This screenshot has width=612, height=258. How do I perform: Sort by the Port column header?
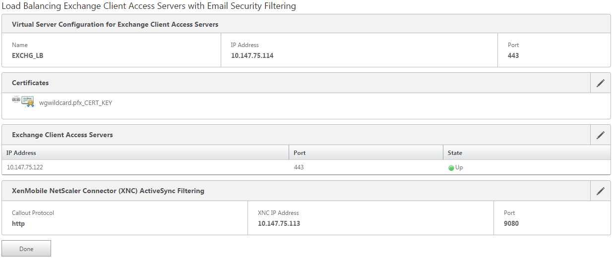(x=300, y=153)
